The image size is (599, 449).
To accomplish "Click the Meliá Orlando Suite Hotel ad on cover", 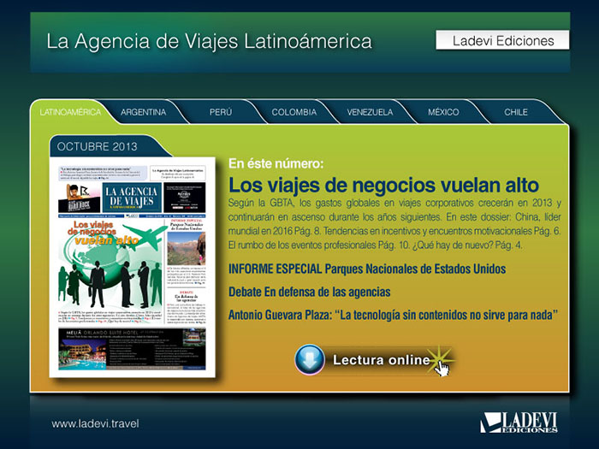I will point(132,349).
